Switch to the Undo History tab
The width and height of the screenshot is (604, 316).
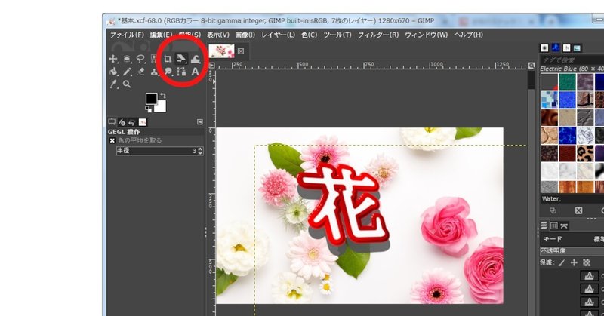coord(131,122)
